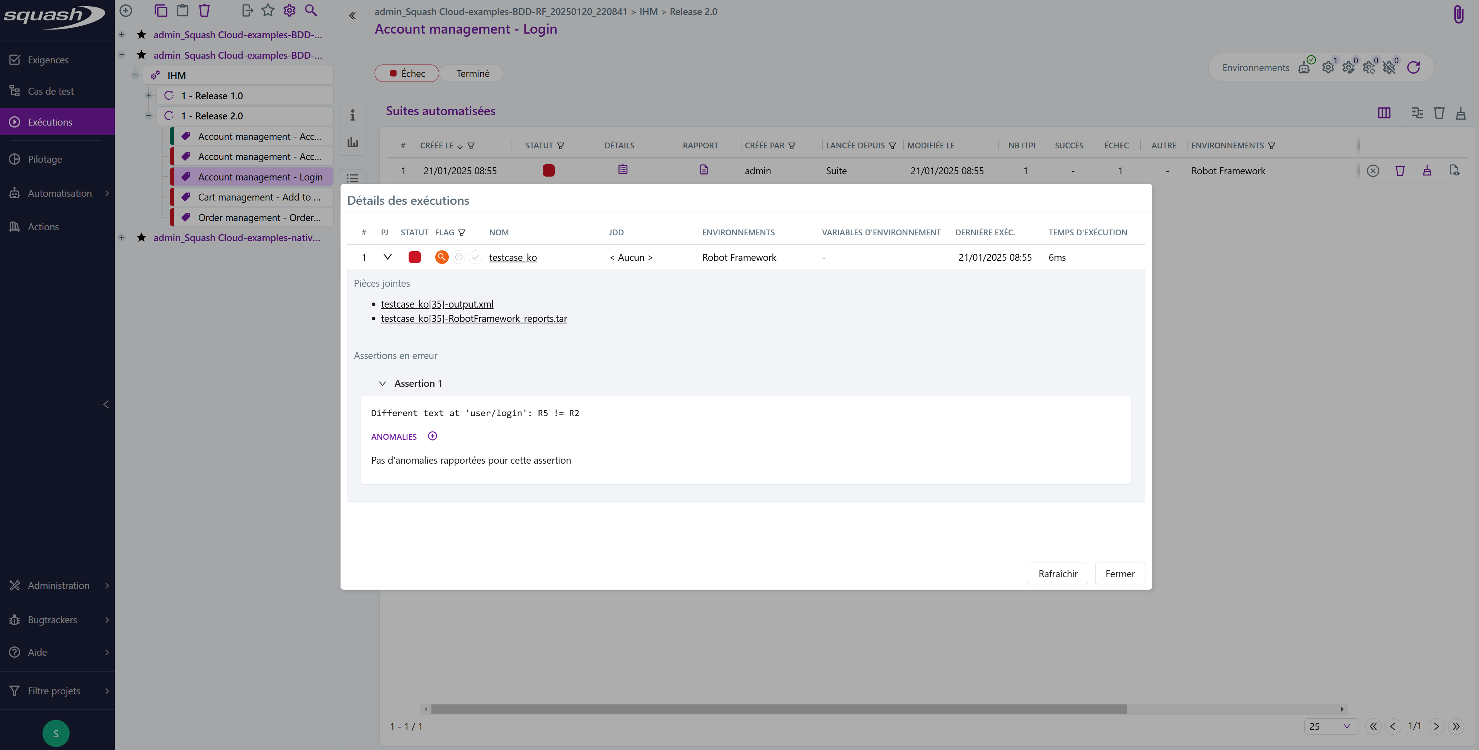Refresh the environments with the purple reload icon
1479x750 pixels.
1414,67
